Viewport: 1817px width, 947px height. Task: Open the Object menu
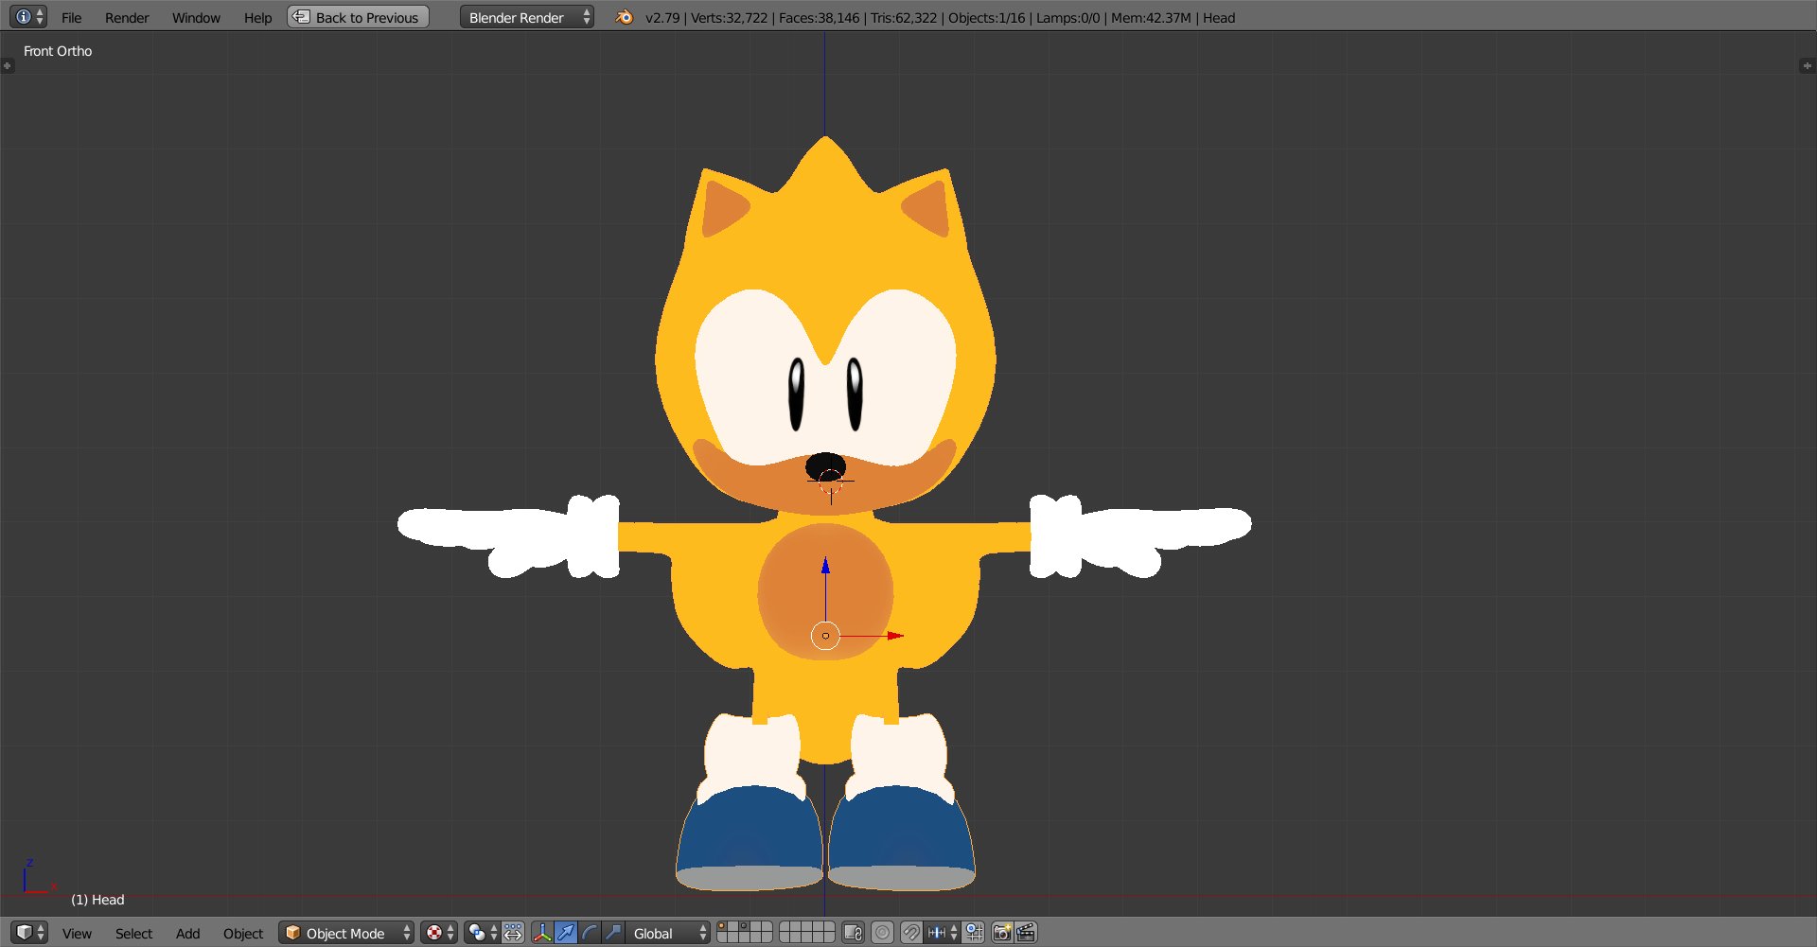[x=242, y=933]
